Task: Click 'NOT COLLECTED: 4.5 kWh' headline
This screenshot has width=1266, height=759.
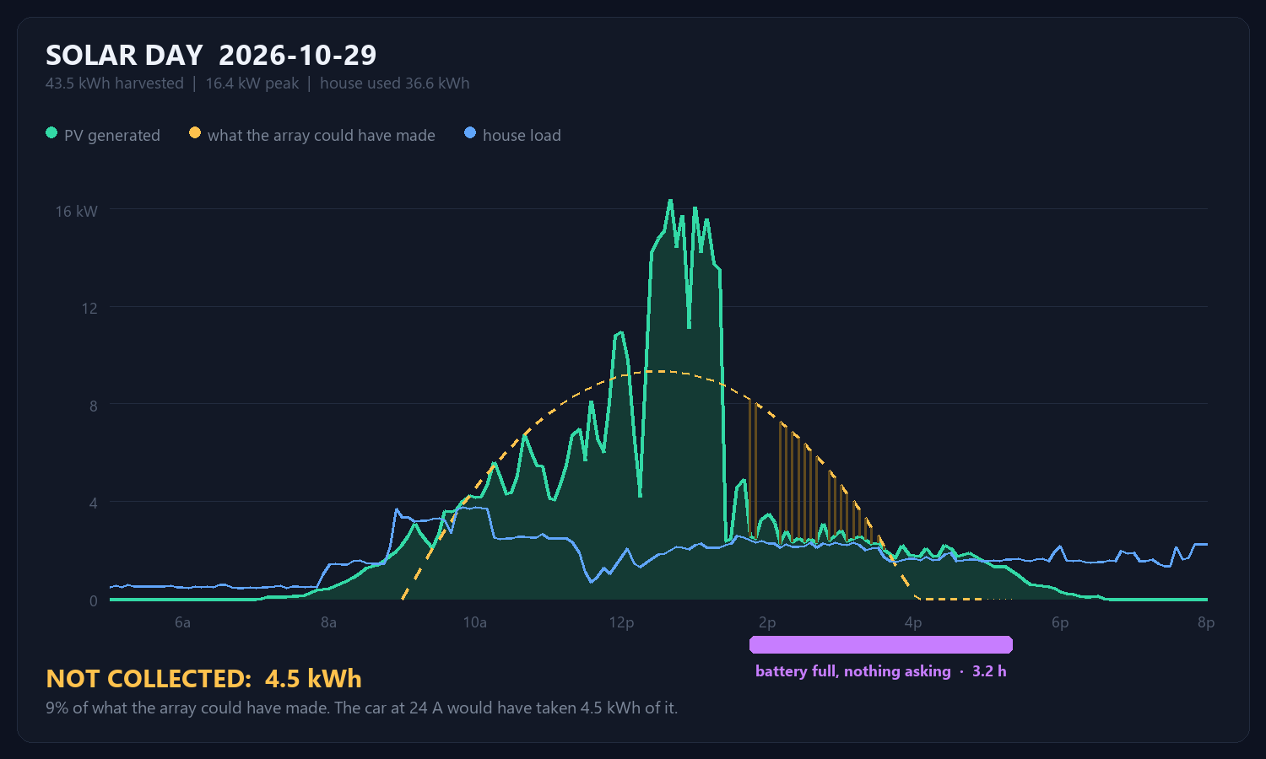Action: pos(203,679)
